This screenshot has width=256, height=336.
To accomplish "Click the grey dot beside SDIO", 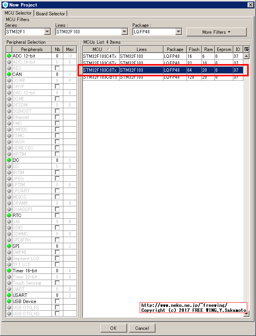I will coord(9,227).
